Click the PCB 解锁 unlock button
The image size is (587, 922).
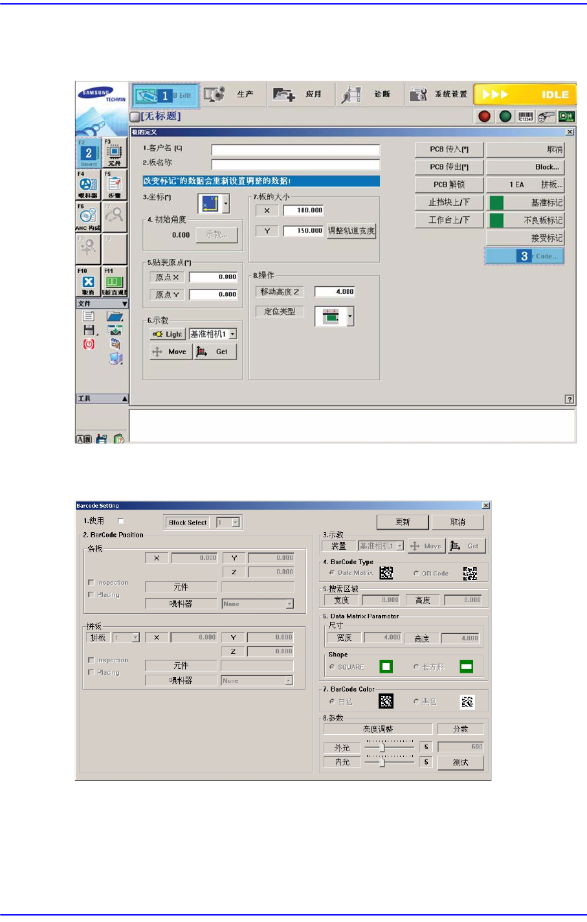449,185
